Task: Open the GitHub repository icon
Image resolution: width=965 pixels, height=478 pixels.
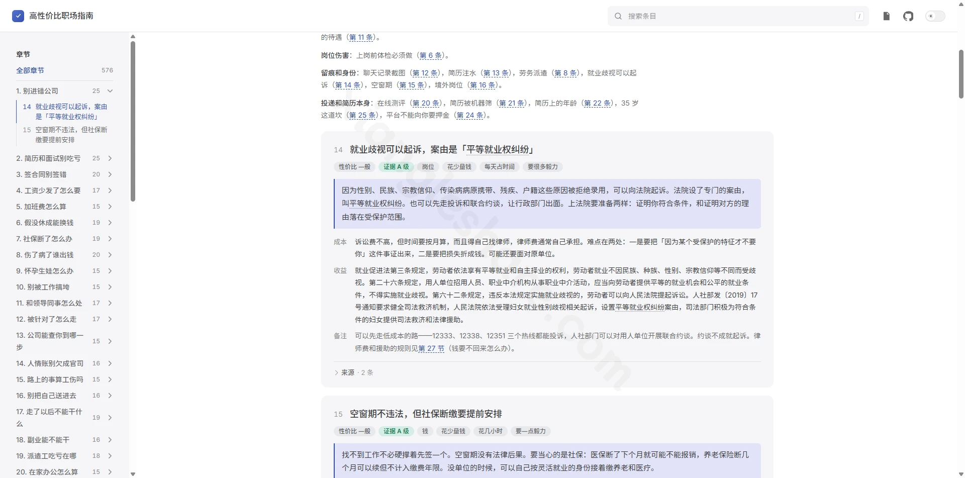Action: point(908,16)
